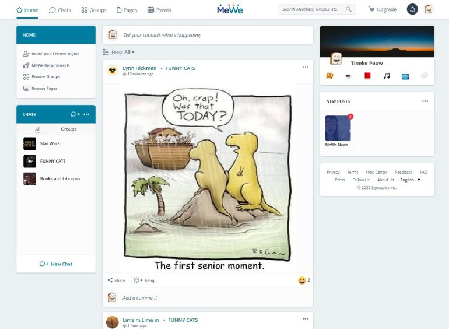
Task: Click the red book icon on profile card
Action: 367,76
